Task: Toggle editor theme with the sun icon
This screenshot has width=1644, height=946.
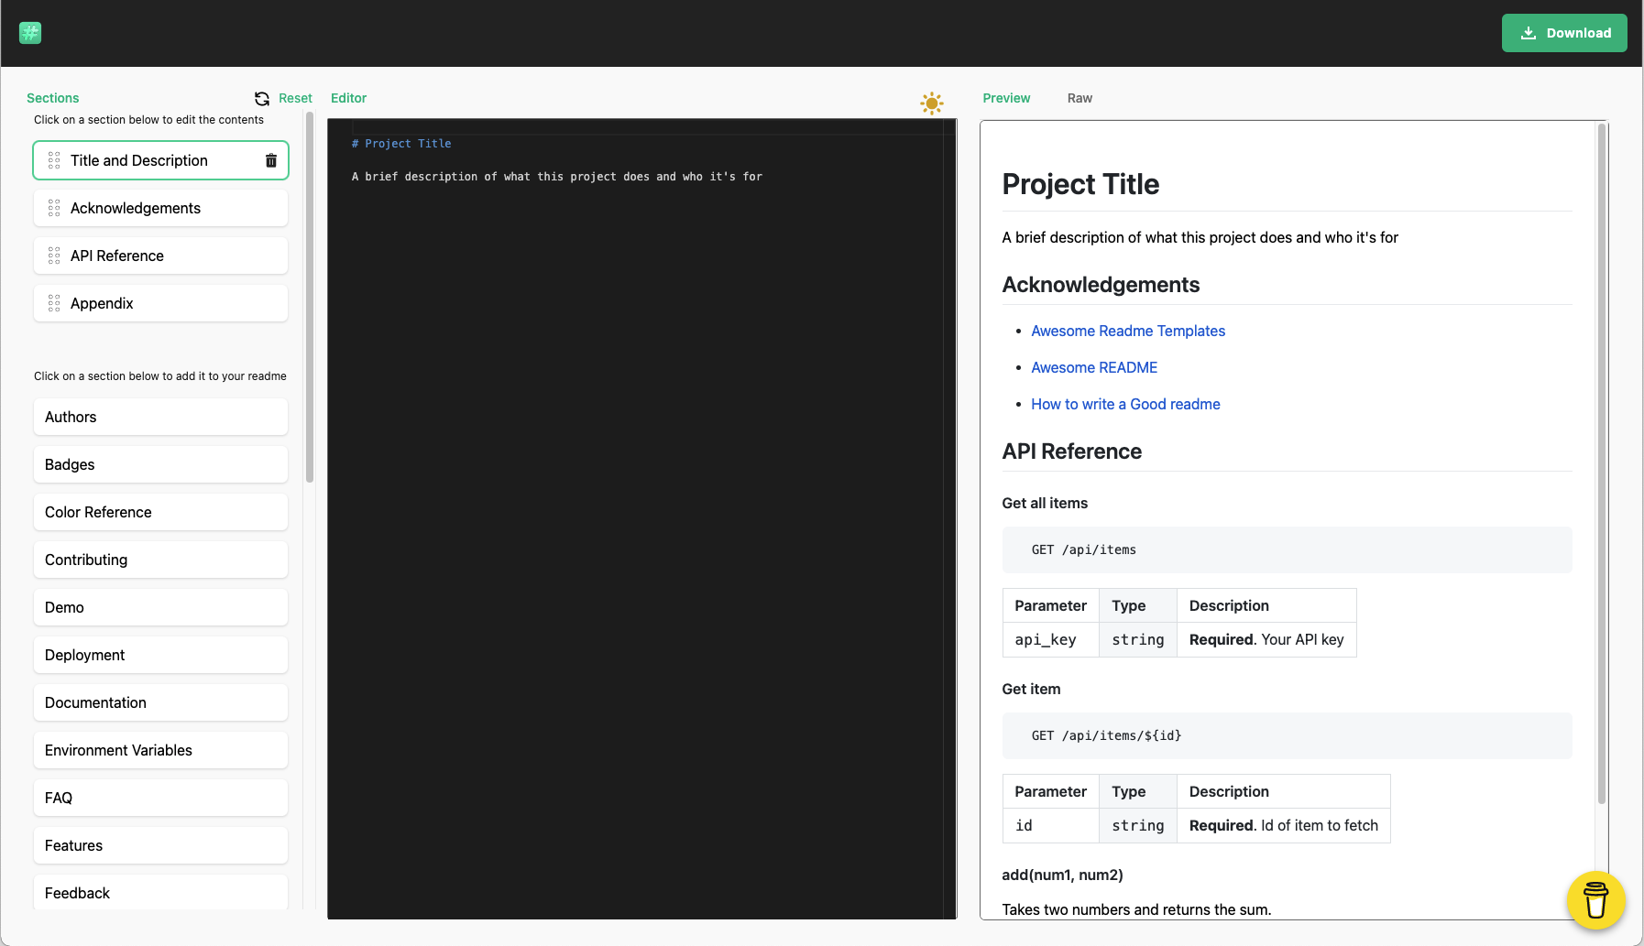Action: 932,103
